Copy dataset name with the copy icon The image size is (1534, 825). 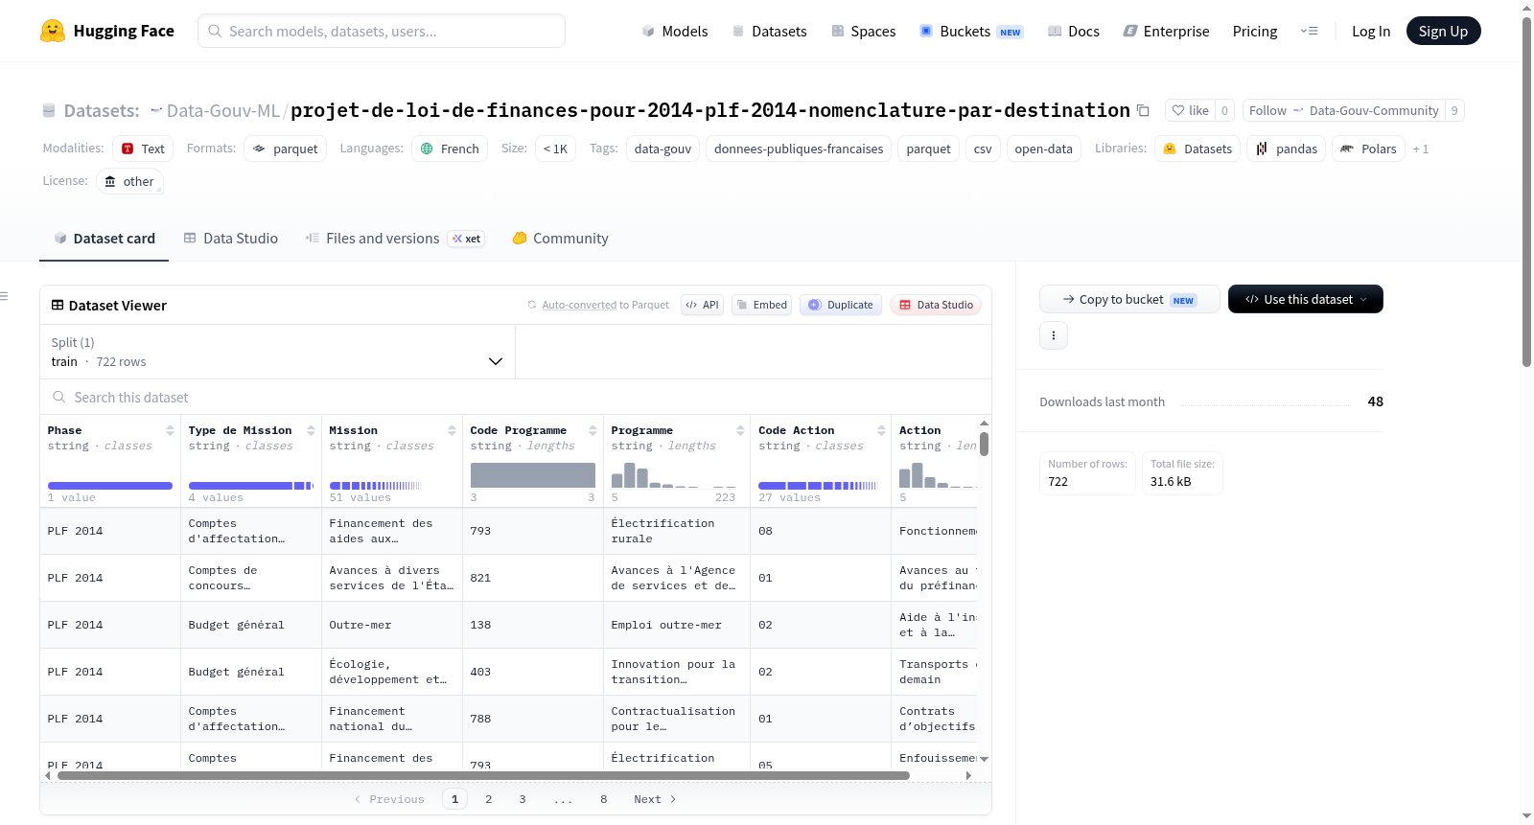click(1143, 110)
